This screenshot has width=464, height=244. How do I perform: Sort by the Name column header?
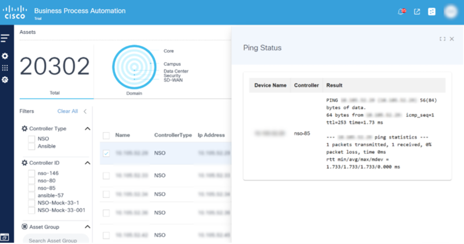[122, 135]
